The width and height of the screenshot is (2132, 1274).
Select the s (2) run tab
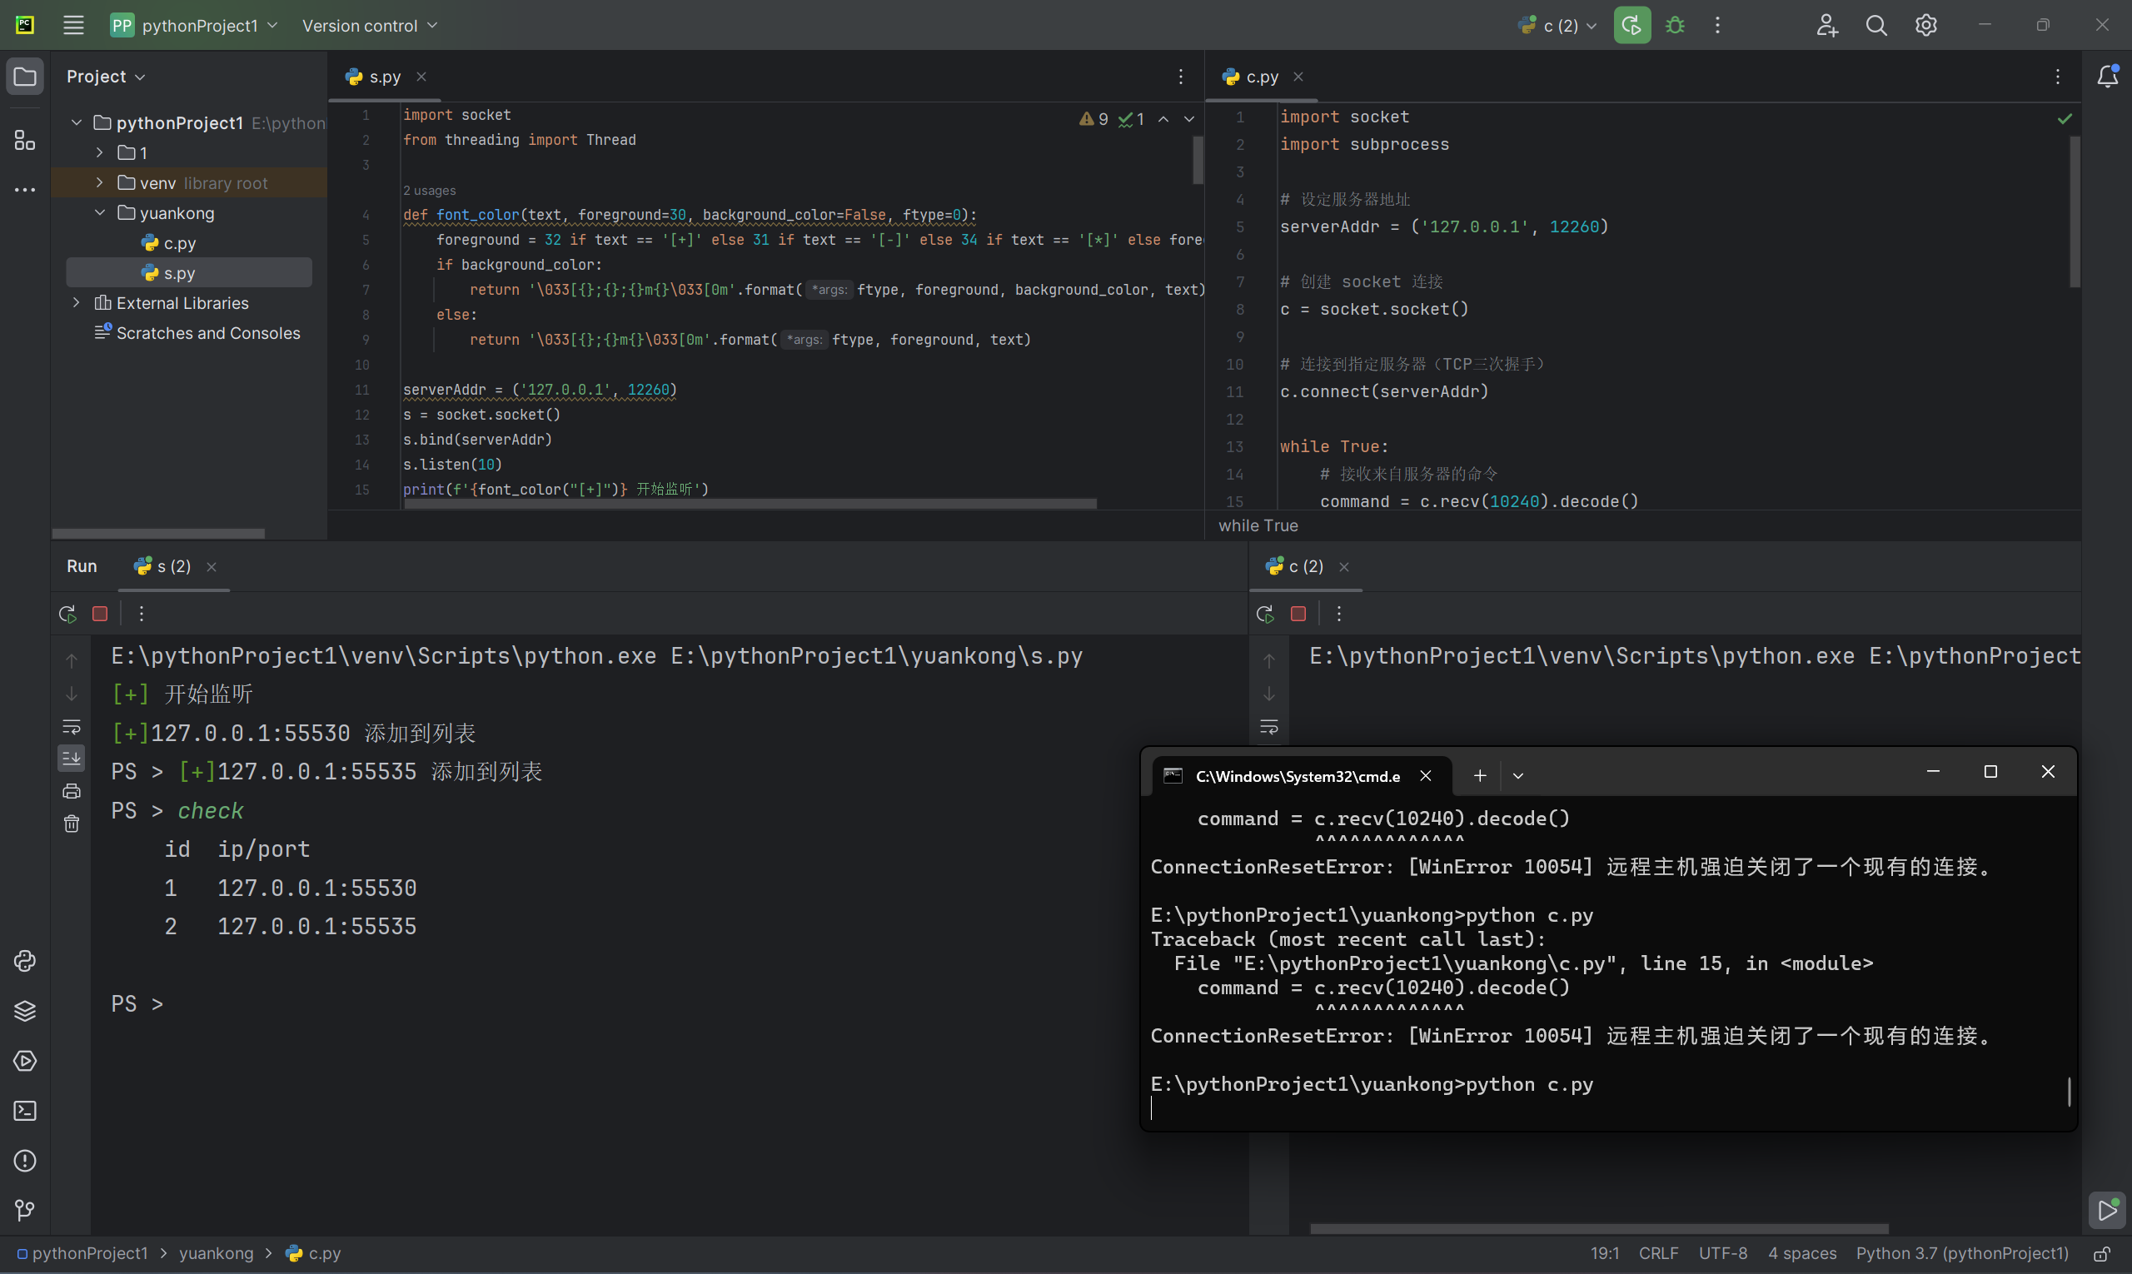(x=173, y=565)
